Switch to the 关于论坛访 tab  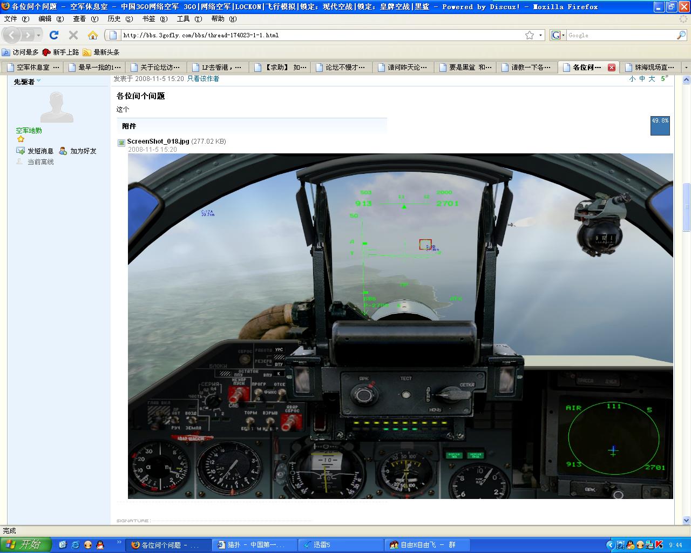pos(157,68)
